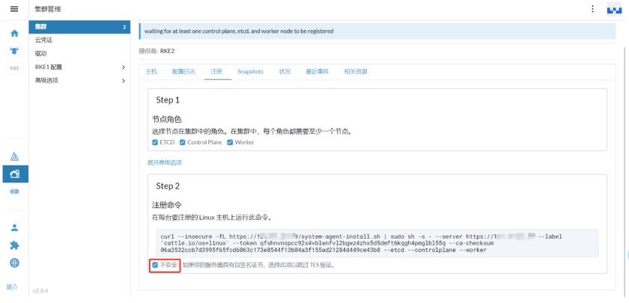Open the hamburger navigation menu
629x303 pixels.
point(14,9)
